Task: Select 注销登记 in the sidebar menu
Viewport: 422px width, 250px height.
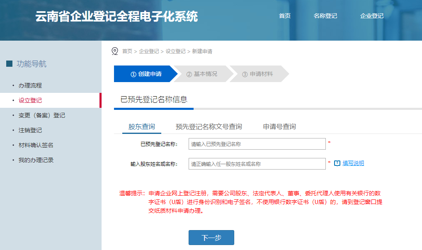Action: tap(31, 130)
